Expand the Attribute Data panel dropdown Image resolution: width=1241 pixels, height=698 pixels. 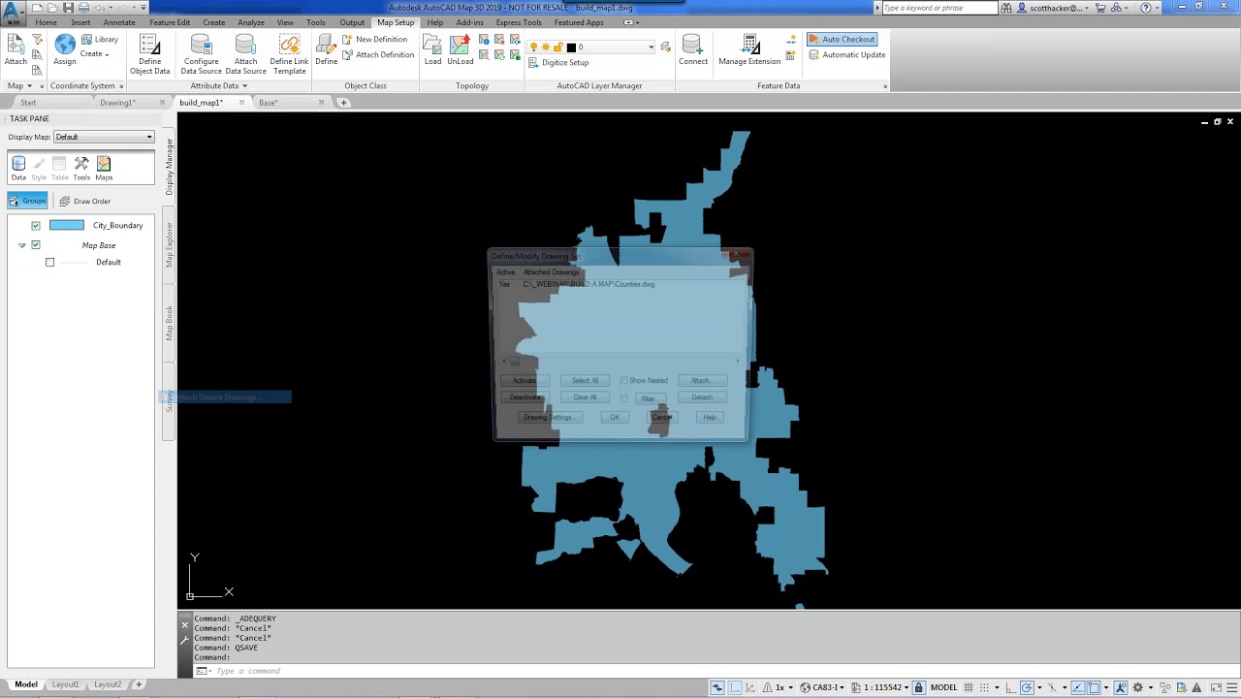[218, 85]
